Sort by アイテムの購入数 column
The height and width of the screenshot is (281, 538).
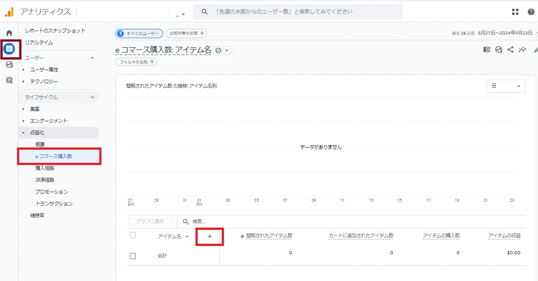pyautogui.click(x=441, y=235)
